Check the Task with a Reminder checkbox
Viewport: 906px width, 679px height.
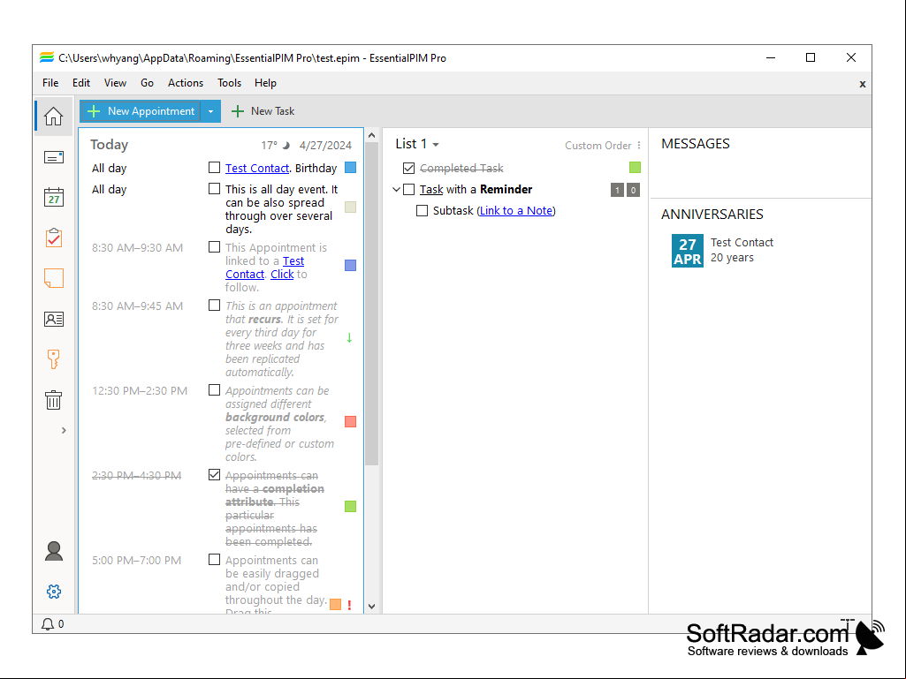[409, 189]
